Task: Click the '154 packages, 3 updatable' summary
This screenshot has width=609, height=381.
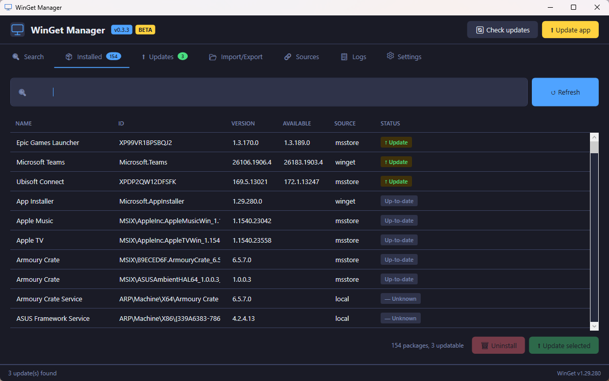Action: [427, 346]
